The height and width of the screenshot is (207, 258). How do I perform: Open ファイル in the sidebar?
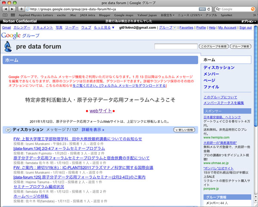point(211,87)
